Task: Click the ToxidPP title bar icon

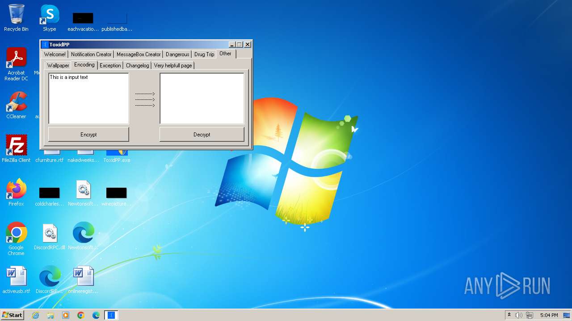Action: click(x=45, y=45)
